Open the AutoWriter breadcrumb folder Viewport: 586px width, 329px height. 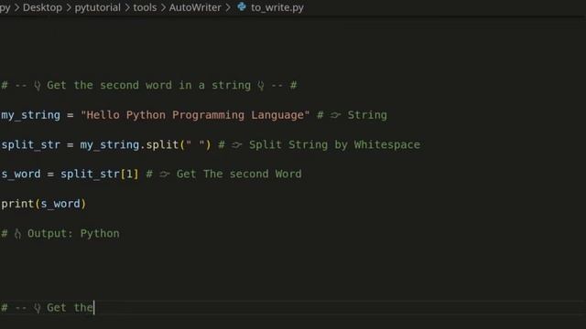click(x=195, y=7)
